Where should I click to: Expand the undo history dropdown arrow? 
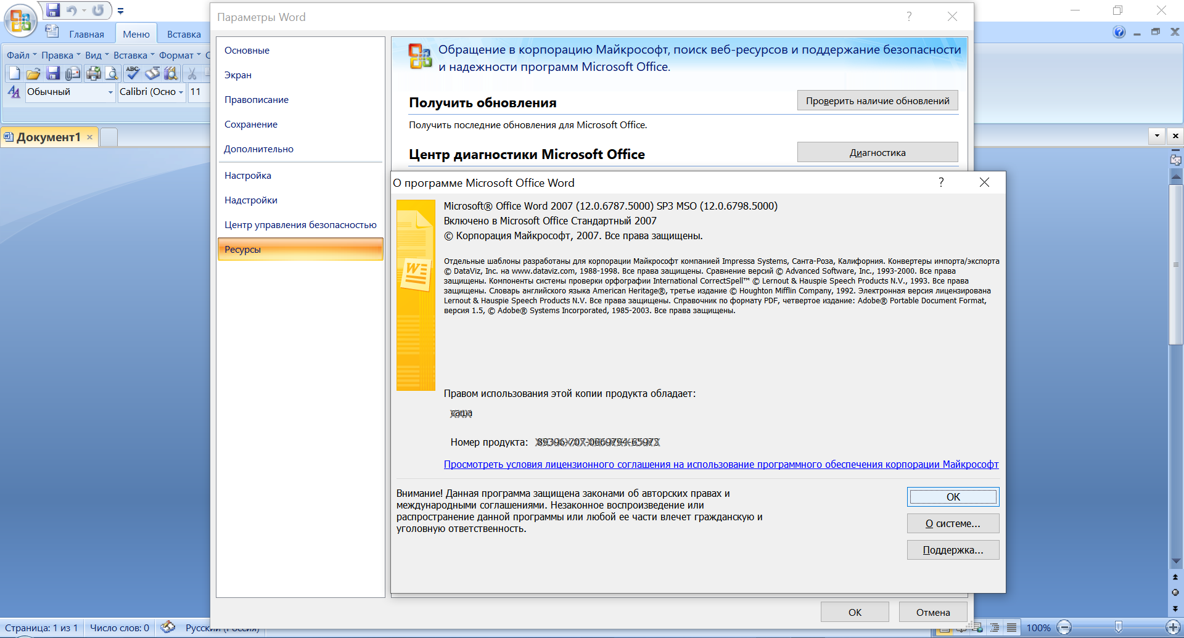pos(84,10)
